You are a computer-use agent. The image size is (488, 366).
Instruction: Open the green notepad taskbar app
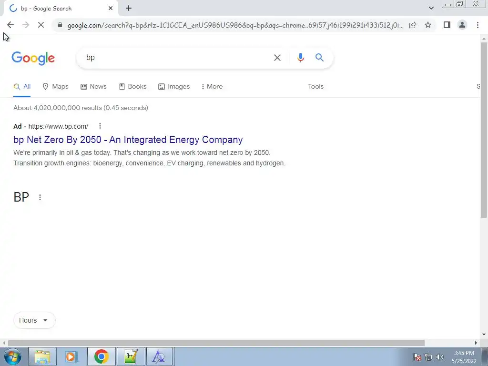pos(131,356)
